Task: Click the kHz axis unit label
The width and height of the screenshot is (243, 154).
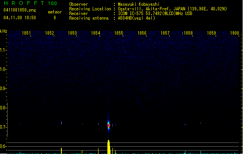Action: tap(3, 31)
